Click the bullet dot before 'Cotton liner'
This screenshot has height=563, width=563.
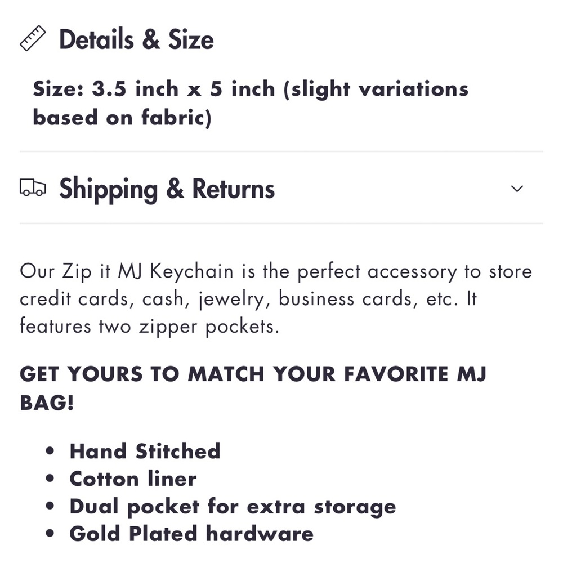[x=51, y=479]
